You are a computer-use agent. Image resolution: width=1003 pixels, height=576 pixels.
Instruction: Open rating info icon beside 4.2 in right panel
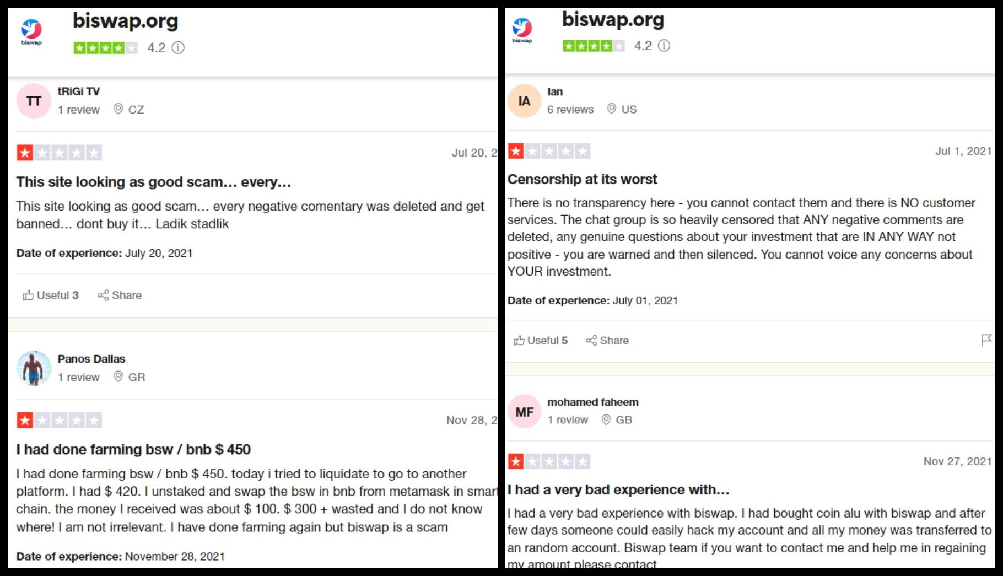pos(665,46)
